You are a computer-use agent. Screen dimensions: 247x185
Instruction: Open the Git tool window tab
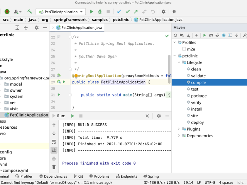click(x=78, y=177)
